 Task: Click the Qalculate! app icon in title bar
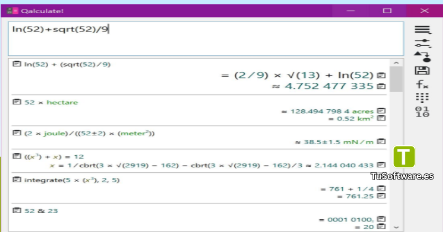pos(12,10)
